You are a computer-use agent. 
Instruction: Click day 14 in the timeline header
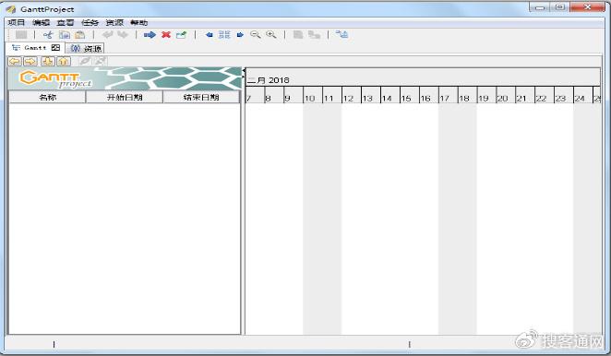pyautogui.click(x=390, y=98)
